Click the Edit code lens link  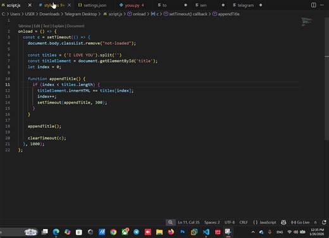(37, 26)
